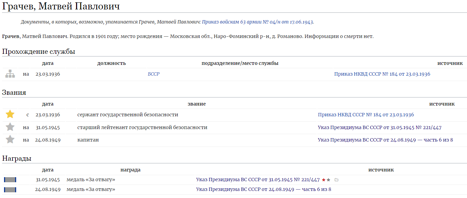Open NKVD order № 184 link in ranks section
467x198 pixels.
pyautogui.click(x=366, y=115)
